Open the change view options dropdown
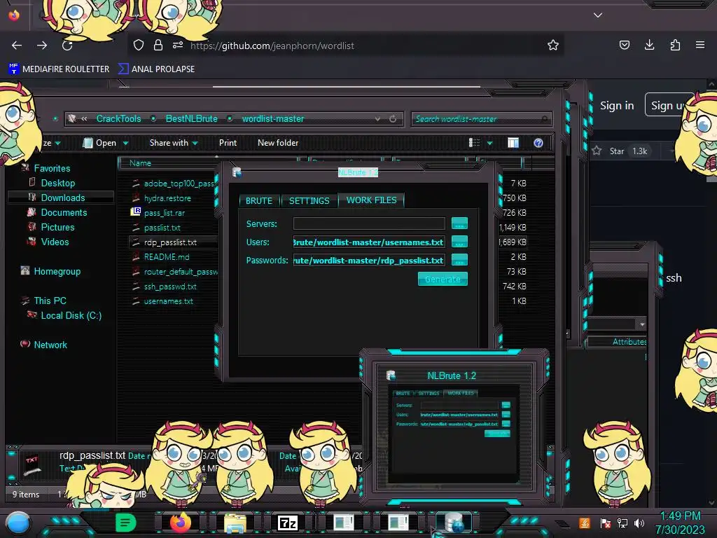Viewport: 717px width, 538px height. point(489,143)
